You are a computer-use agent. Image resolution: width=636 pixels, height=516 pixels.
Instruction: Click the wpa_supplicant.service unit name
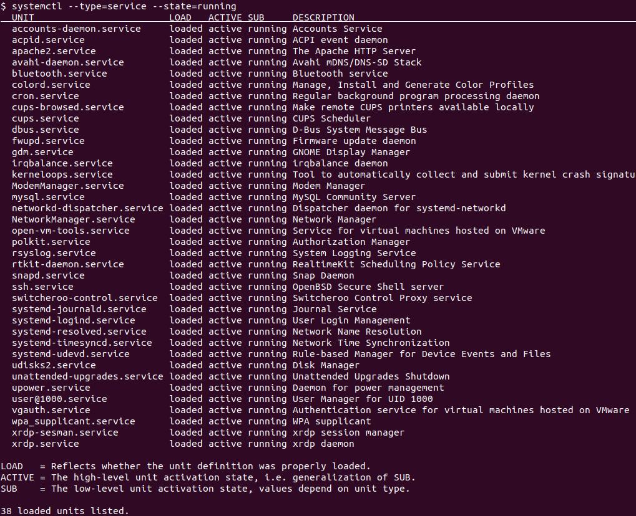click(x=74, y=421)
